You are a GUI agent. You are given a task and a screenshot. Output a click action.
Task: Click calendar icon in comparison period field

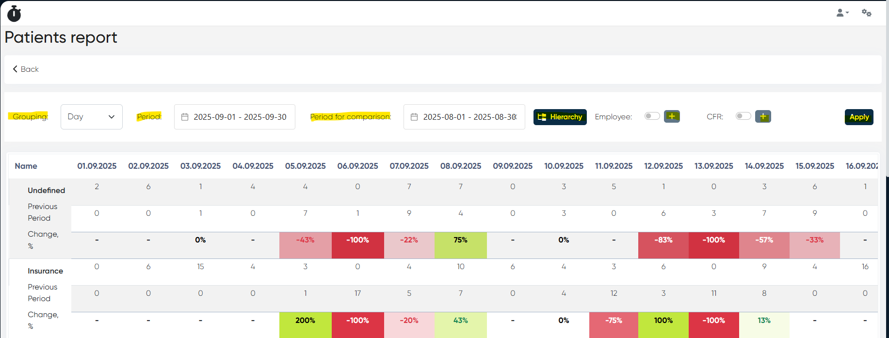[414, 117]
